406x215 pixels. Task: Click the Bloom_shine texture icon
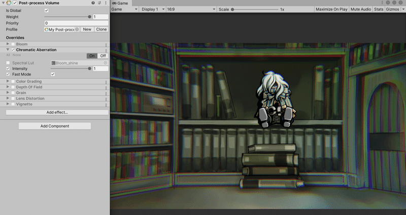[53, 63]
